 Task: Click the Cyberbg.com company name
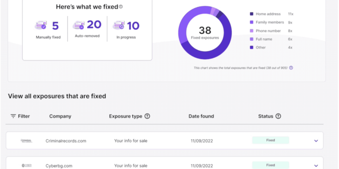point(59,166)
